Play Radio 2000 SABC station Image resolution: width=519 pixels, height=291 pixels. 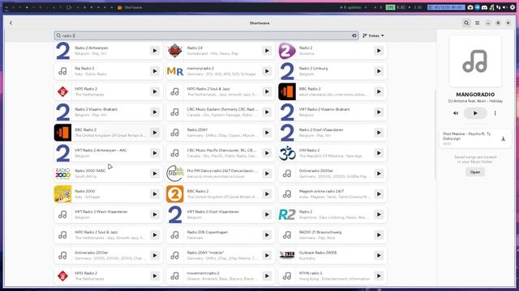[x=155, y=174]
